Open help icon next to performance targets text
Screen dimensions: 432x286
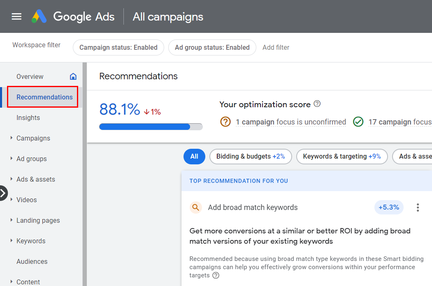tap(216, 275)
